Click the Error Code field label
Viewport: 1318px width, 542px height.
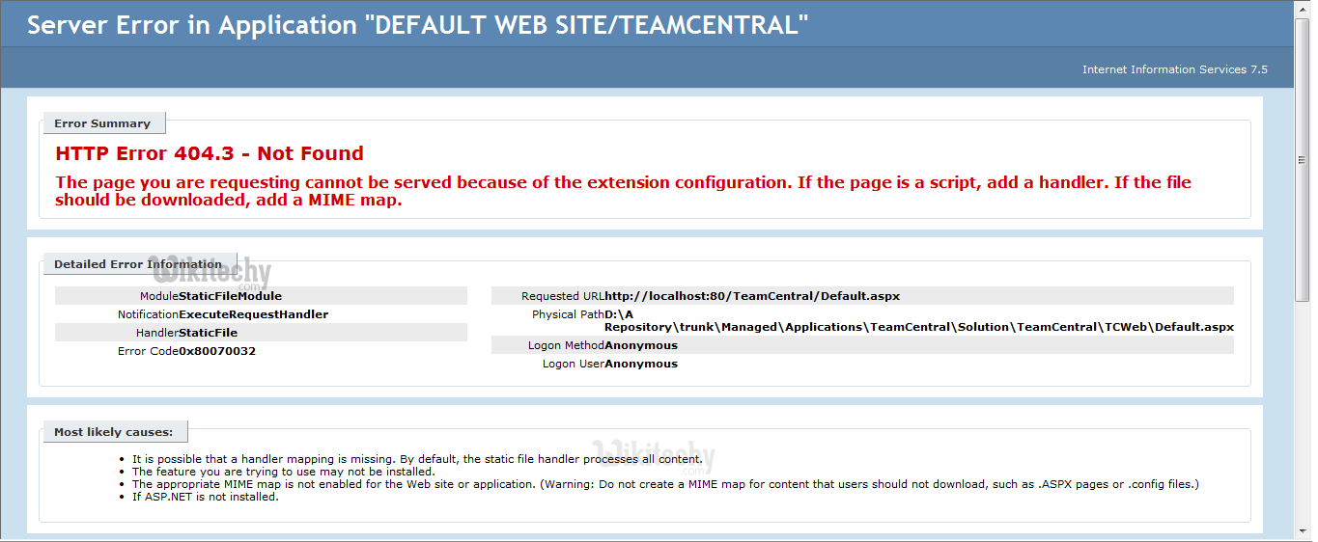(x=148, y=351)
